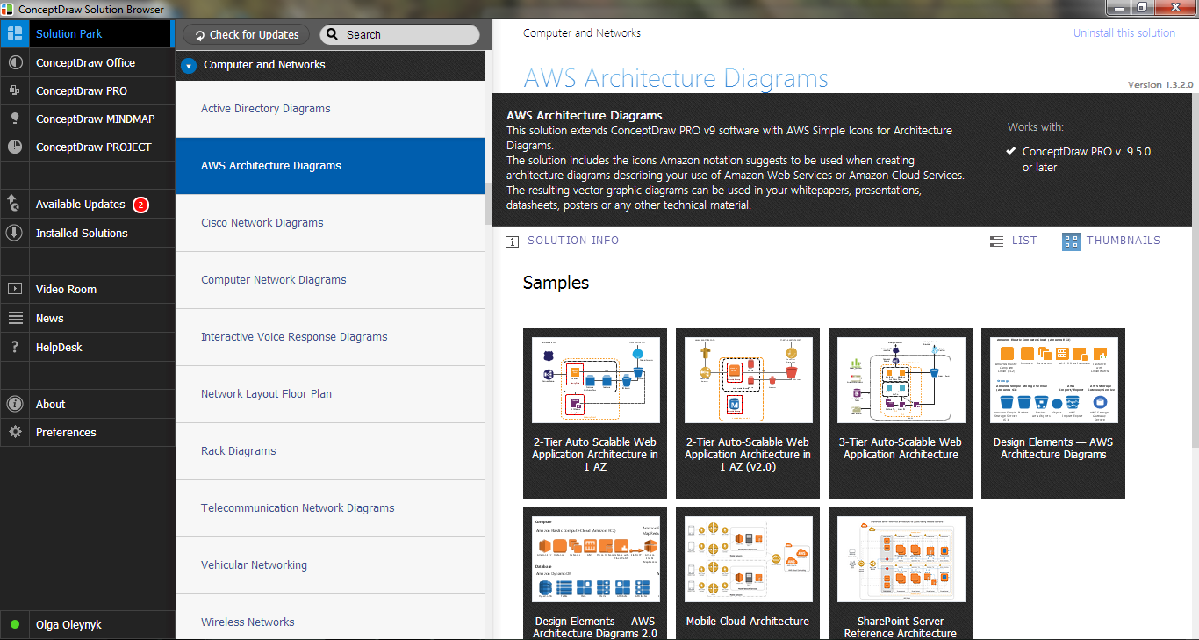Collapse the Computer and Networks category
Image resolution: width=1199 pixels, height=640 pixels.
pyautogui.click(x=189, y=65)
